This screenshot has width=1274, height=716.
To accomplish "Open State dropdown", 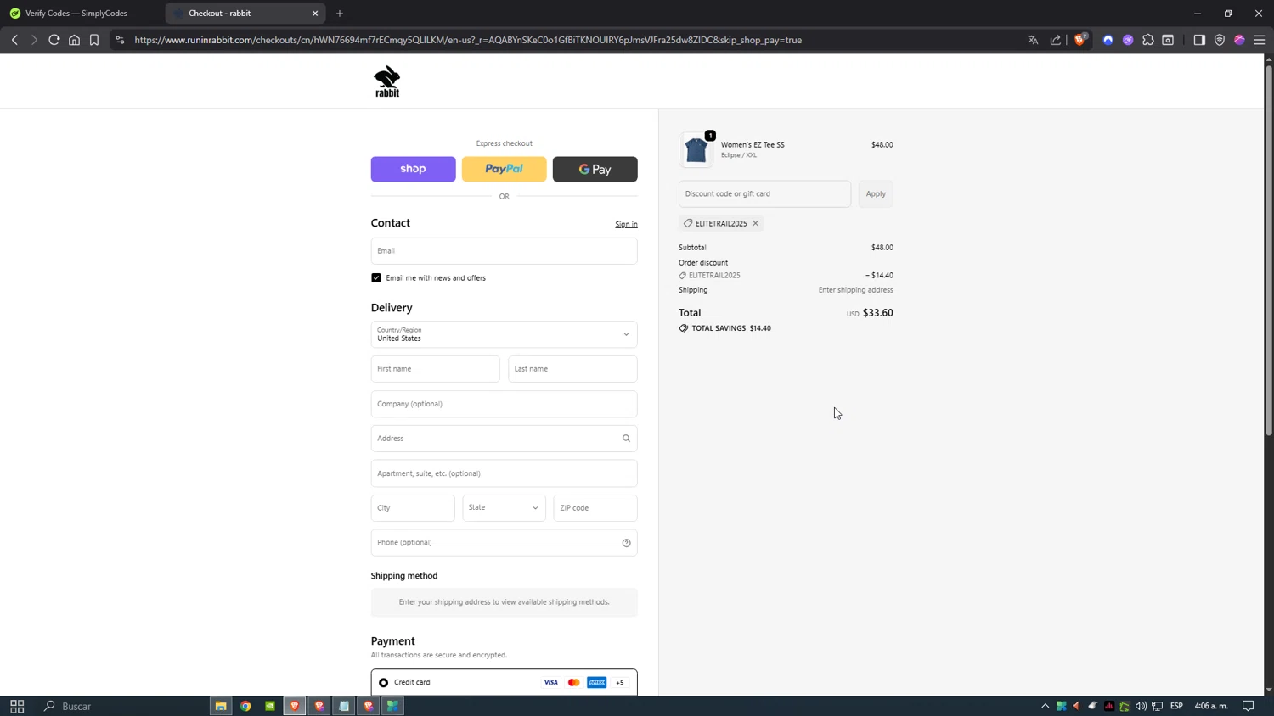I will point(504,508).
